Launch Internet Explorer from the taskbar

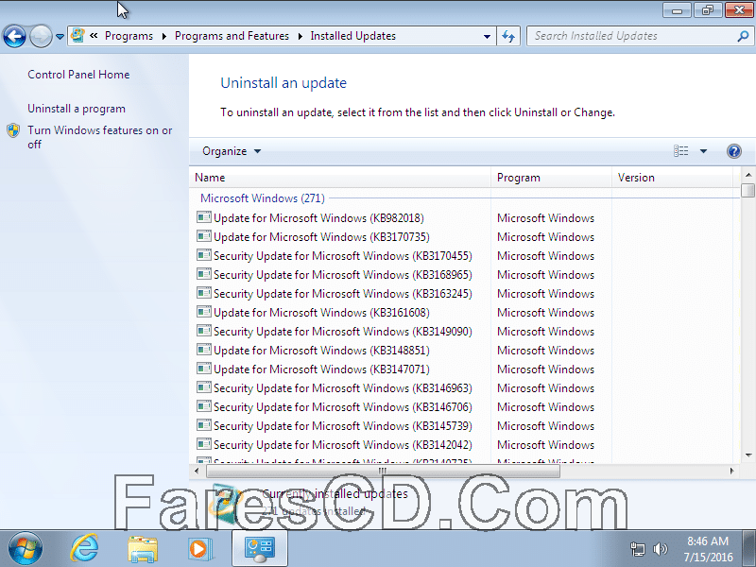[x=84, y=548]
